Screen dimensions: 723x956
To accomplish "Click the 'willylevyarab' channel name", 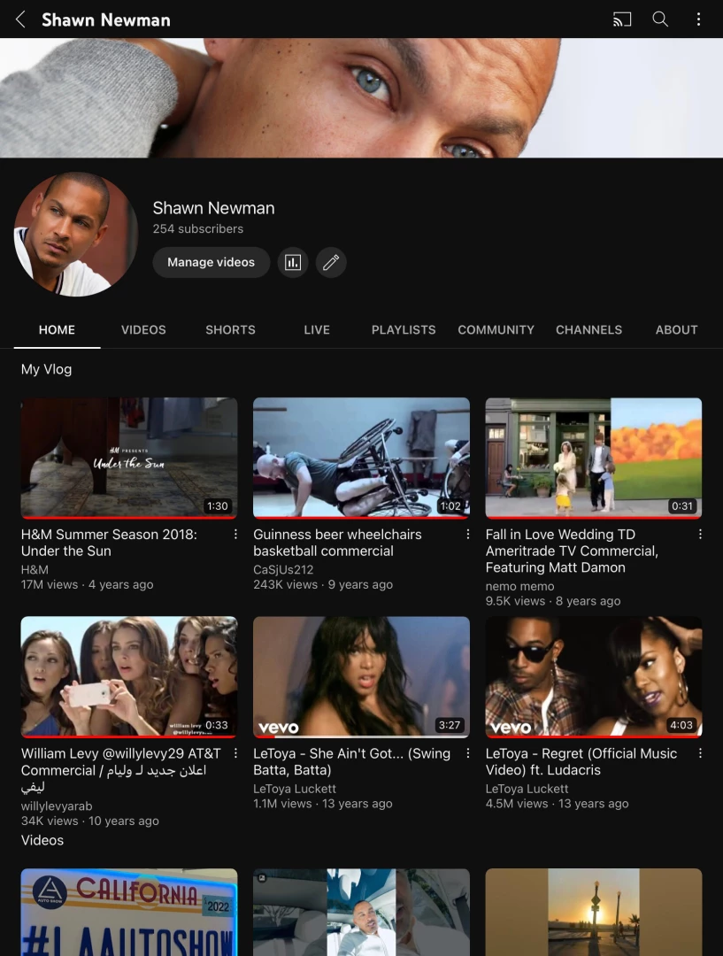I will click(57, 806).
